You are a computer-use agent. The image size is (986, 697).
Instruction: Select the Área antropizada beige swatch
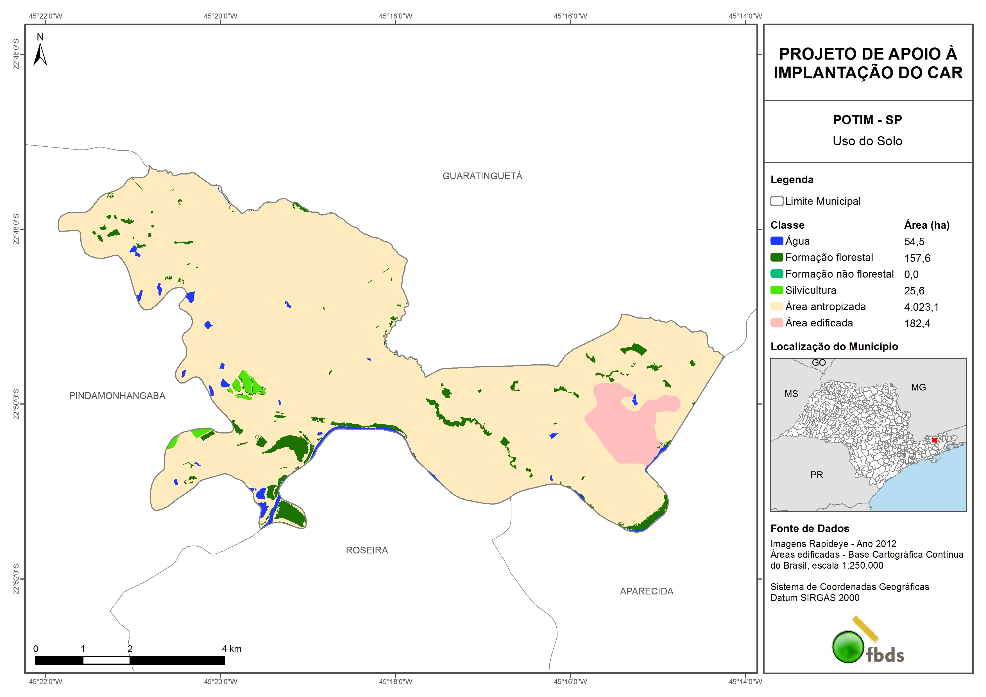(776, 306)
